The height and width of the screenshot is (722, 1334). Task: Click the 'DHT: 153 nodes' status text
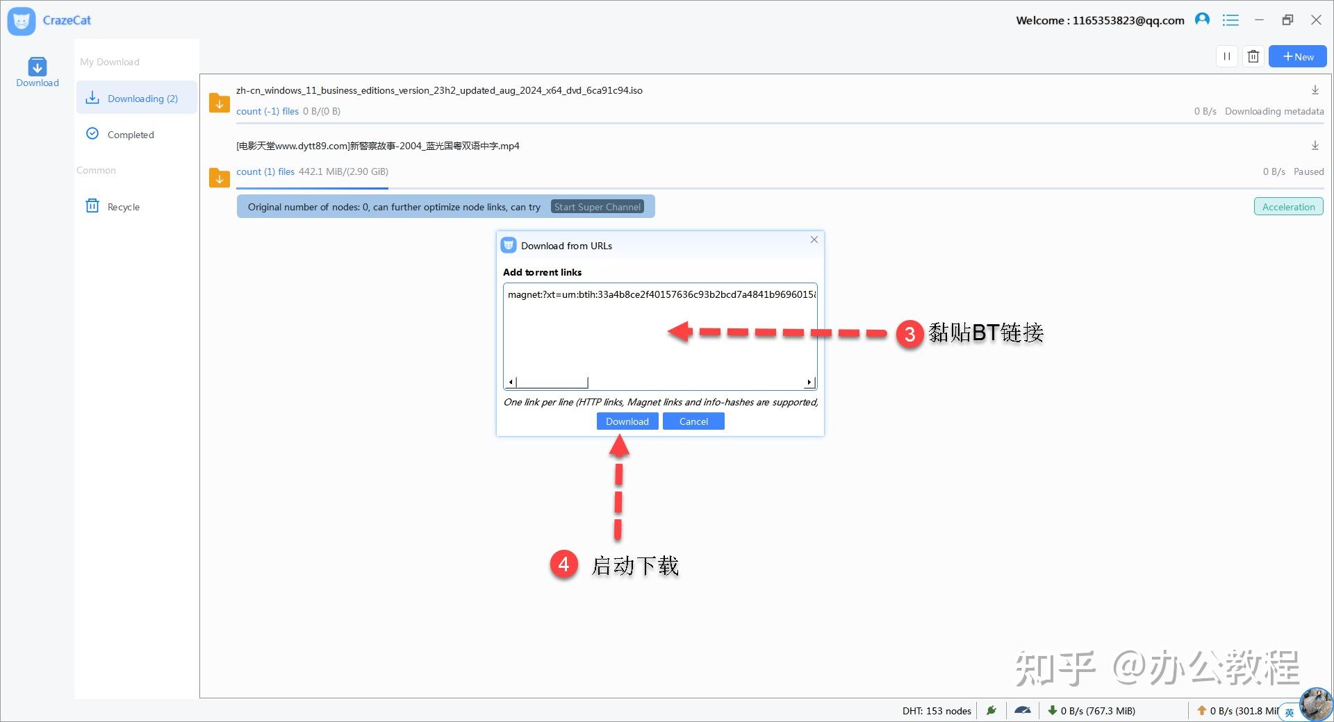pos(937,711)
